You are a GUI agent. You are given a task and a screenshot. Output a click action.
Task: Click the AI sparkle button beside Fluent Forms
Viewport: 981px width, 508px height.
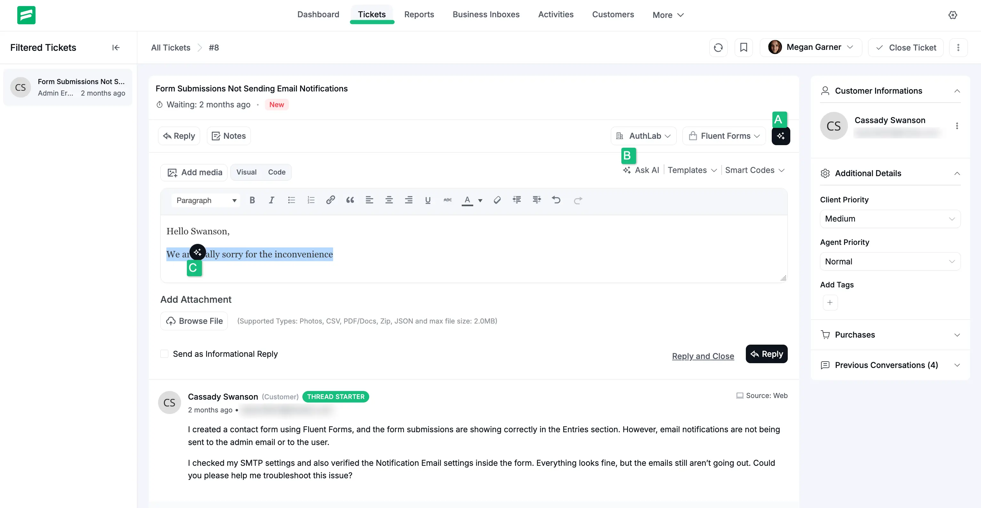(x=780, y=136)
